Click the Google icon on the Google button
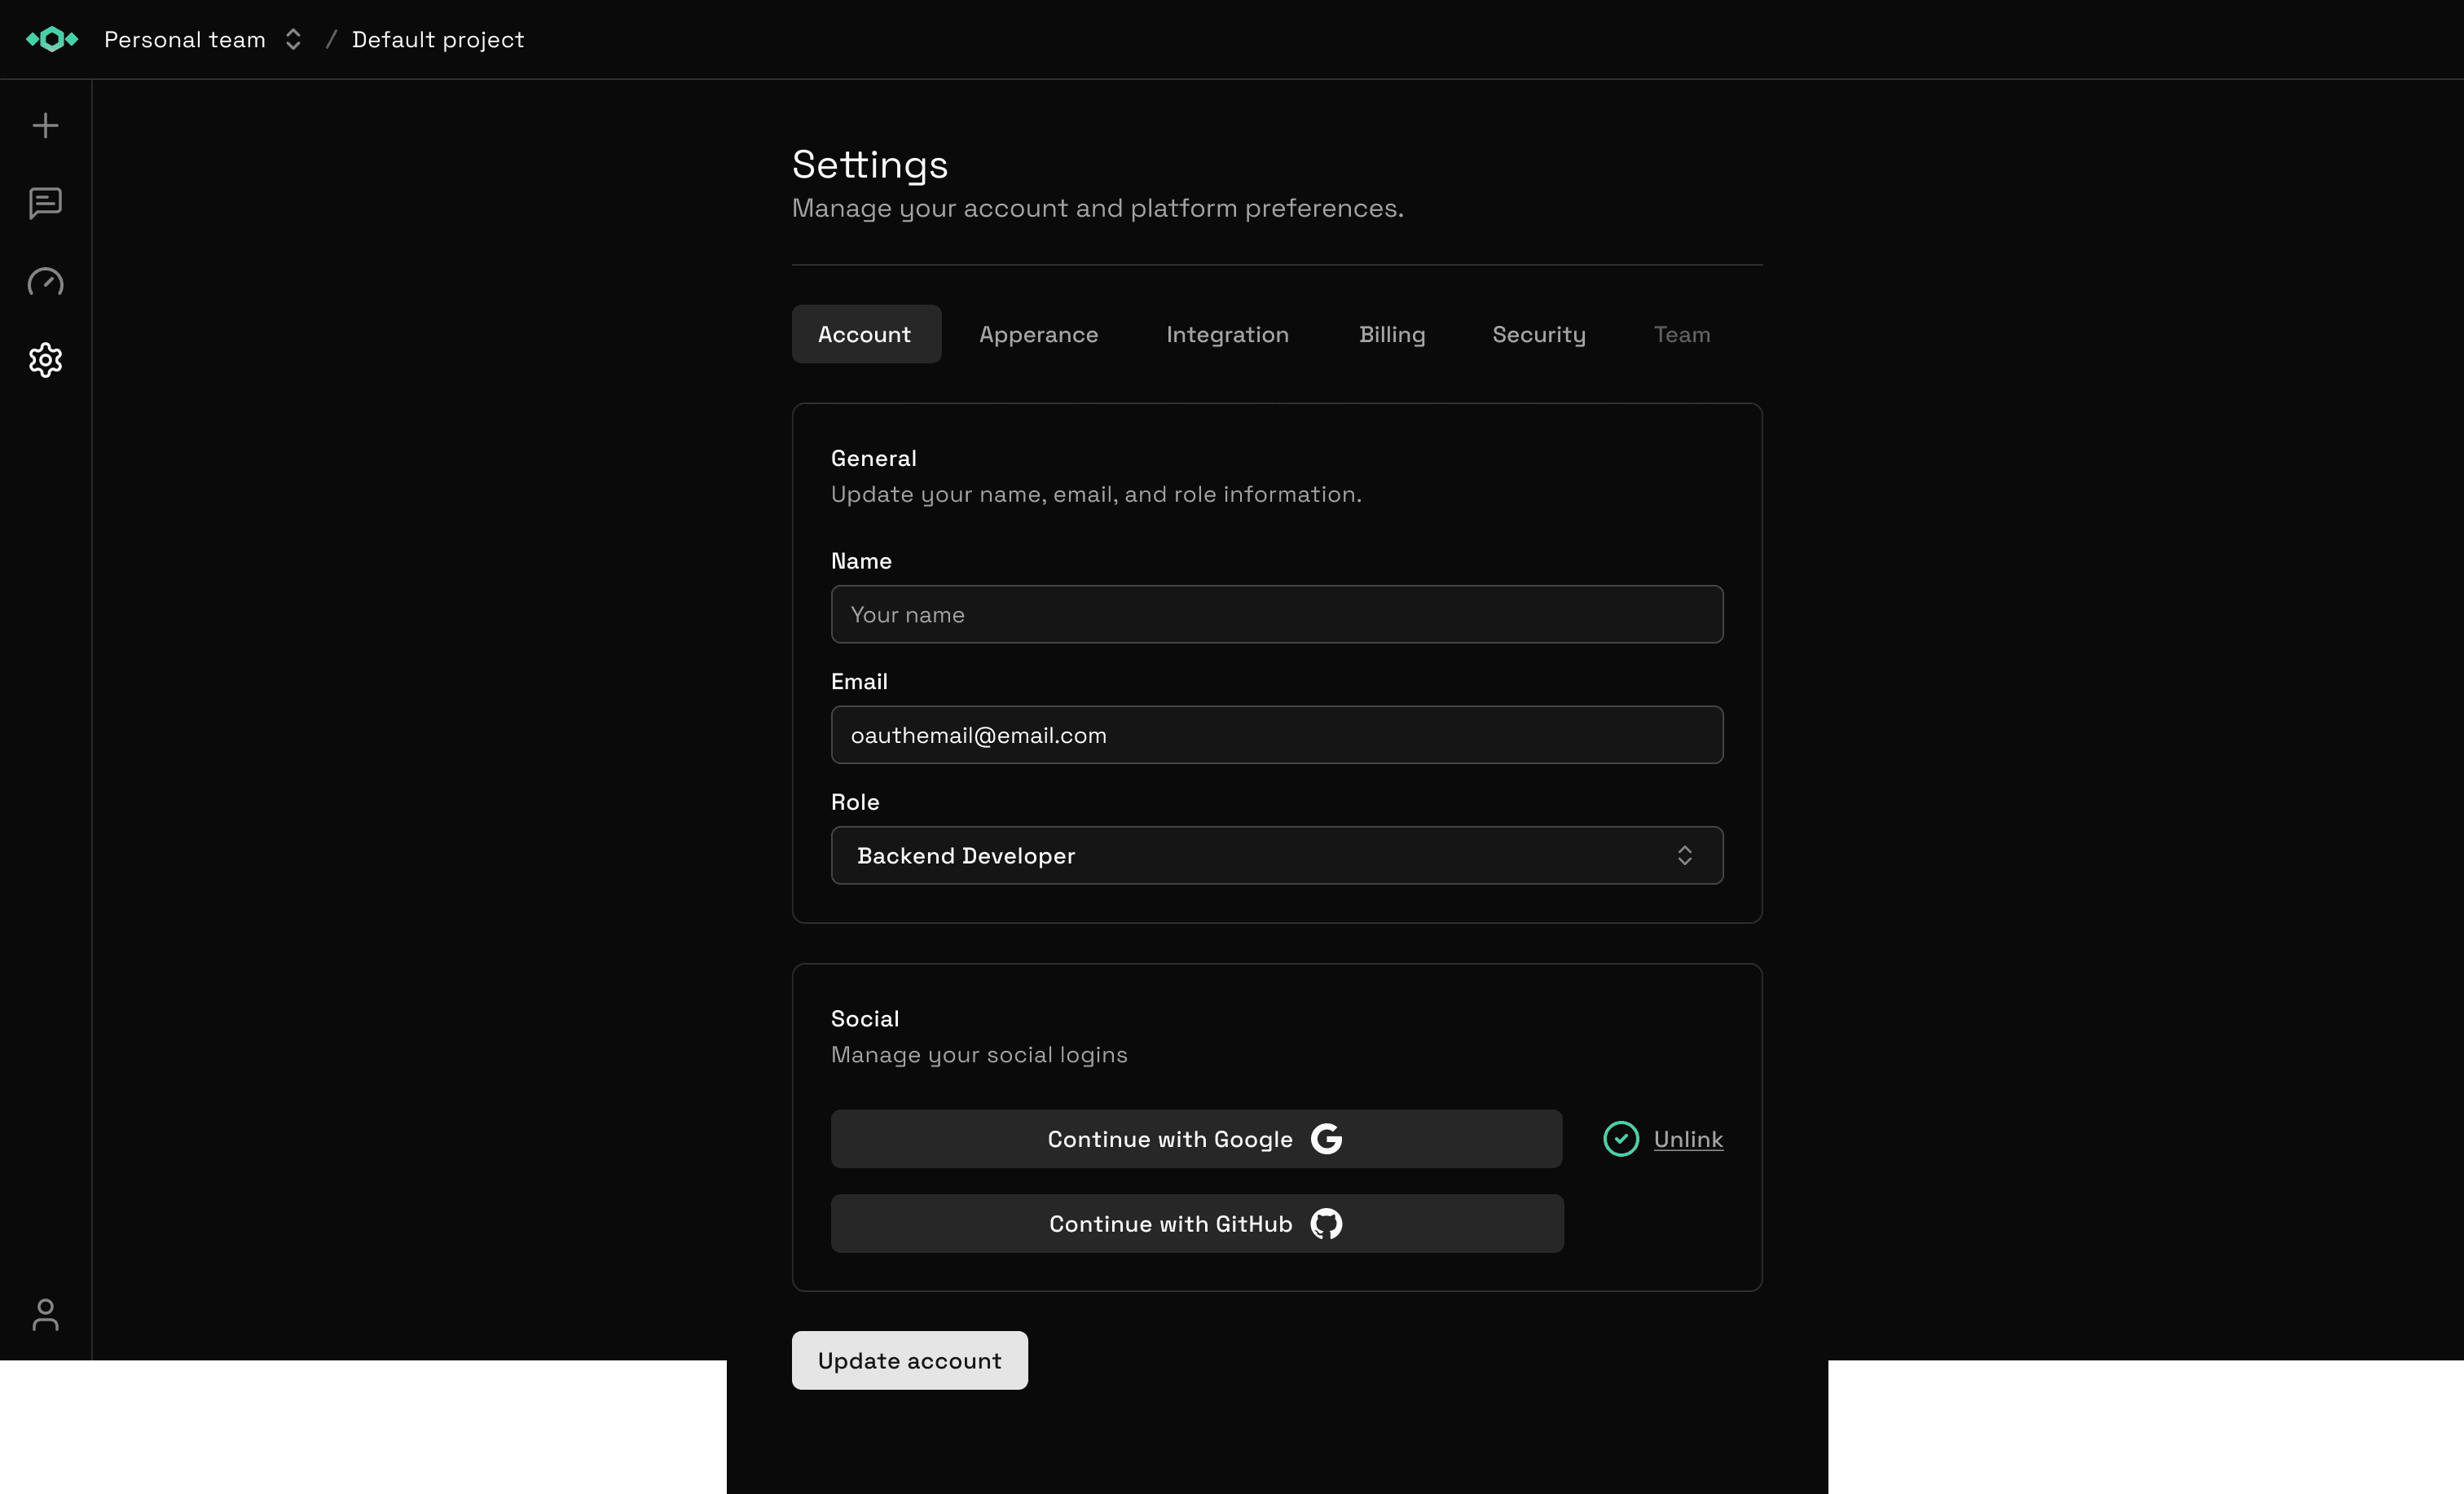The image size is (2464, 1494). point(1326,1138)
